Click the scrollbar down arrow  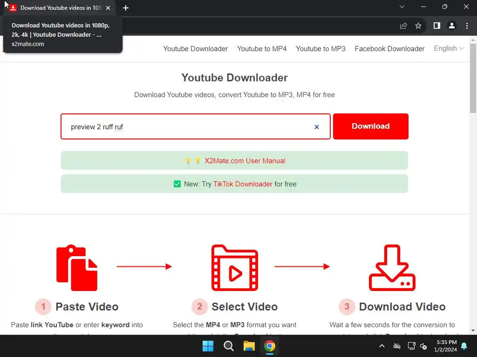pos(473,331)
